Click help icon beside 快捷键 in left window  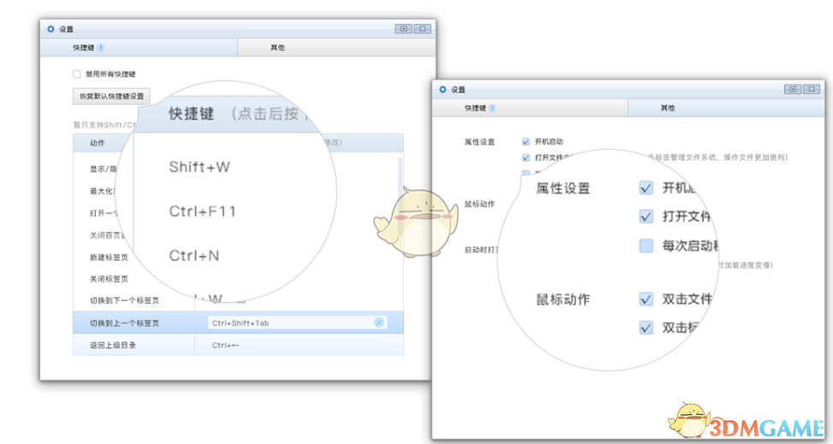click(x=101, y=48)
